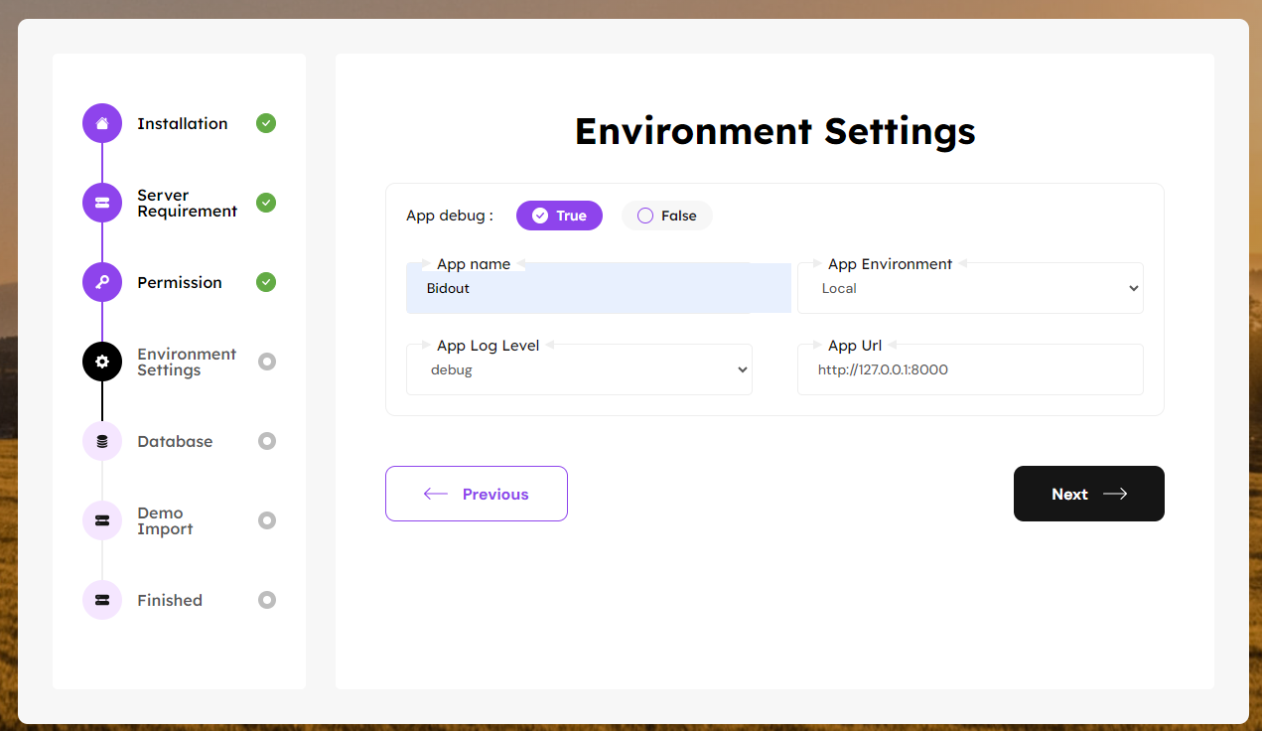The width and height of the screenshot is (1262, 731).
Task: Click the Installation home step icon
Action: click(102, 123)
